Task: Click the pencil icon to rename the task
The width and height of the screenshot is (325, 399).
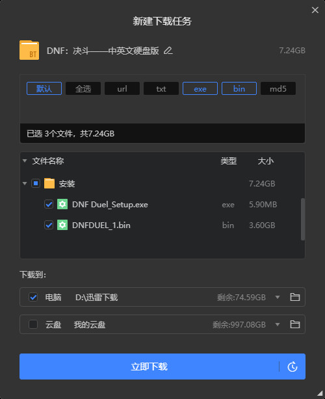Action: click(x=168, y=51)
